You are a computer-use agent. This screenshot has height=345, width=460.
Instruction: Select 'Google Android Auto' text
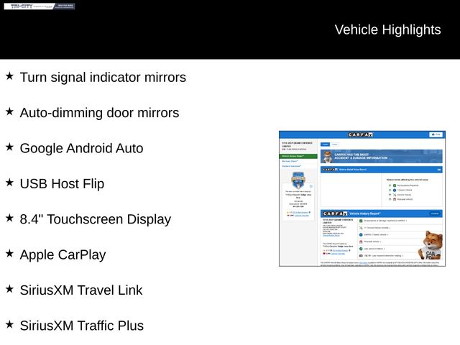tap(81, 149)
